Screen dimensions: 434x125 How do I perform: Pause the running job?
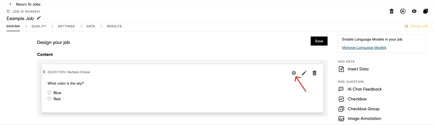tap(416, 26)
